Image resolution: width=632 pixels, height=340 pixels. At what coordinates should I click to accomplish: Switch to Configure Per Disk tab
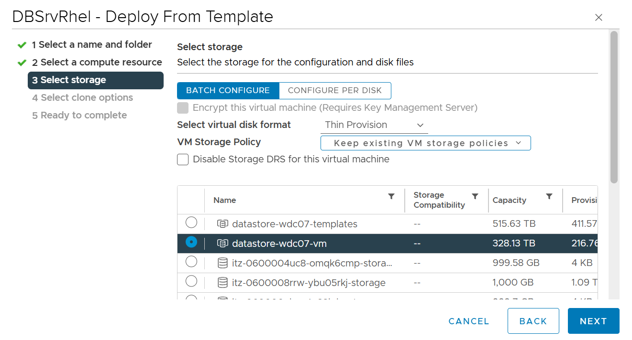coord(335,90)
